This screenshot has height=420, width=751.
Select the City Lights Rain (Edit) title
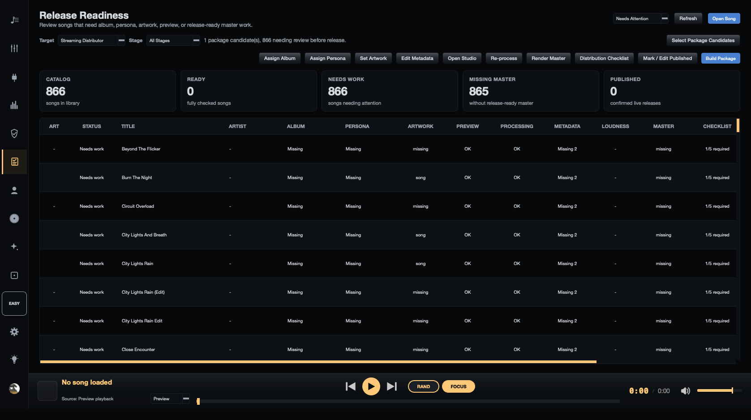click(143, 292)
